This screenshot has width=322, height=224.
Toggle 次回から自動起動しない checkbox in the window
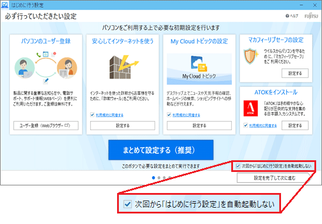(238, 166)
